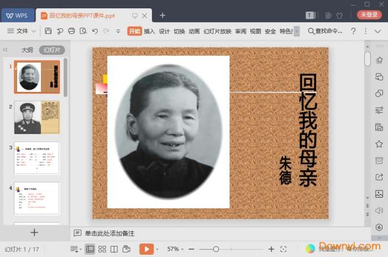Add a new slide with the plus button
Screen dimensions: 388x257
click(x=34, y=233)
